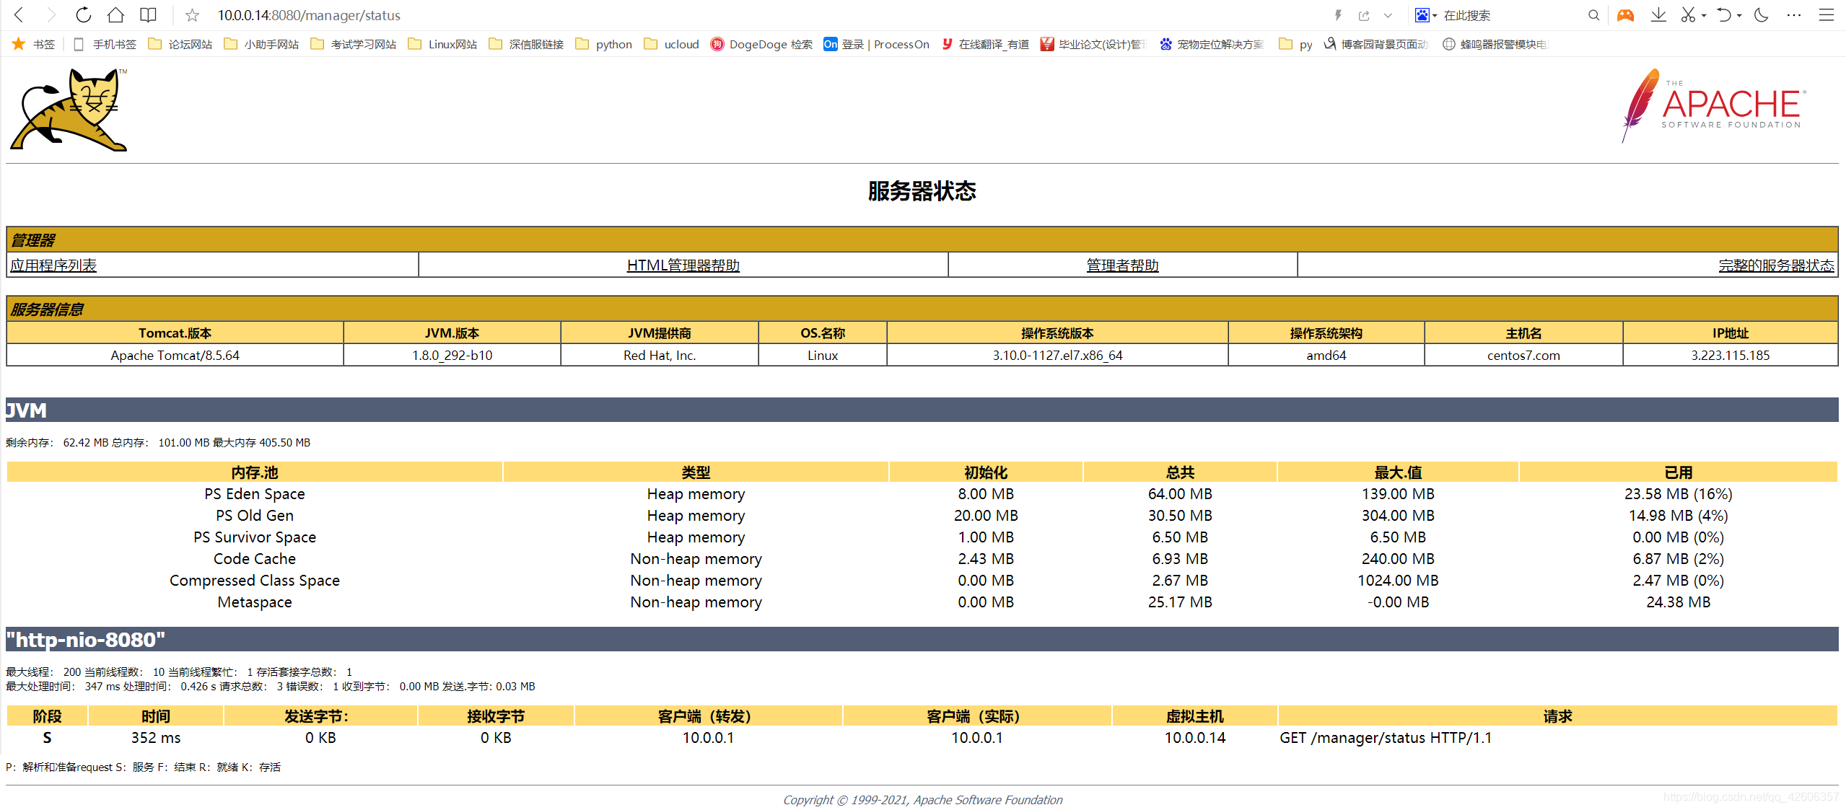Star this page as a bookmark

[192, 15]
